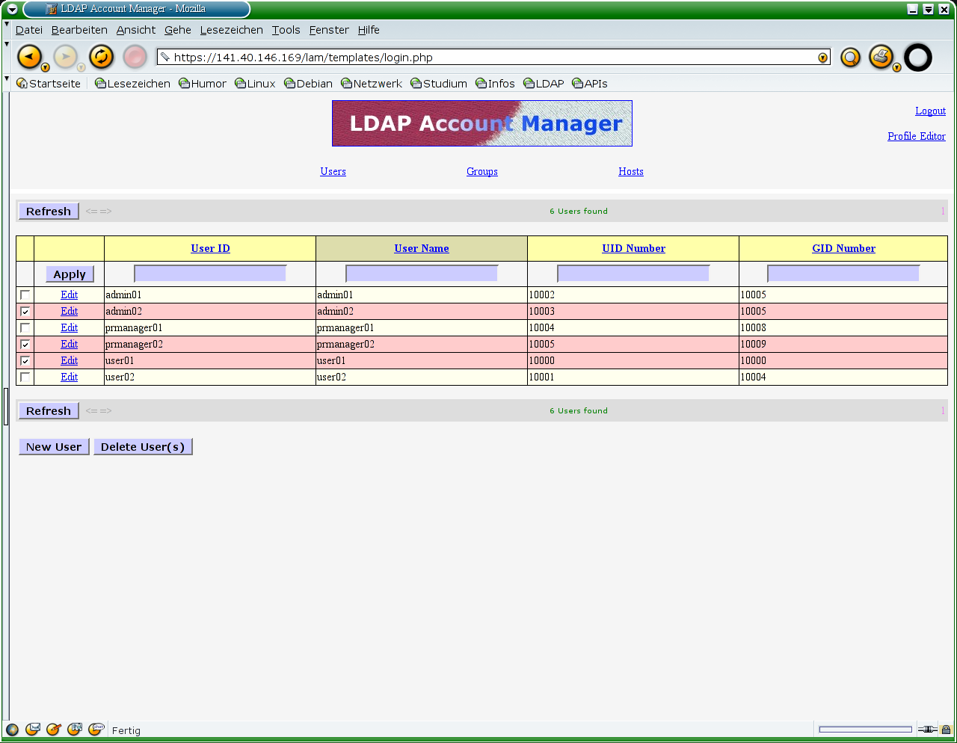This screenshot has height=743, width=957.
Task: Click the sidebar grippy on left edge
Action: (6, 406)
